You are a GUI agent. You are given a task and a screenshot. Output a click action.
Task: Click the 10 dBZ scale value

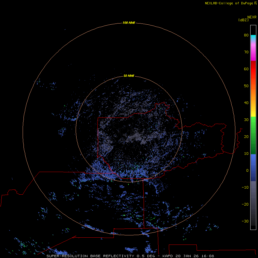click(246, 154)
